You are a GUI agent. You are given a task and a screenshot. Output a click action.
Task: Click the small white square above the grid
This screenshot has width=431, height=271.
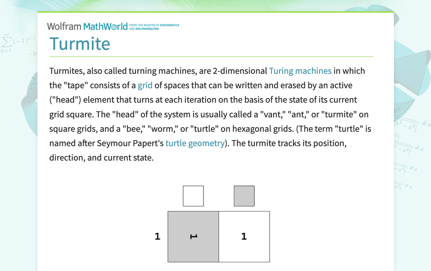point(193,196)
